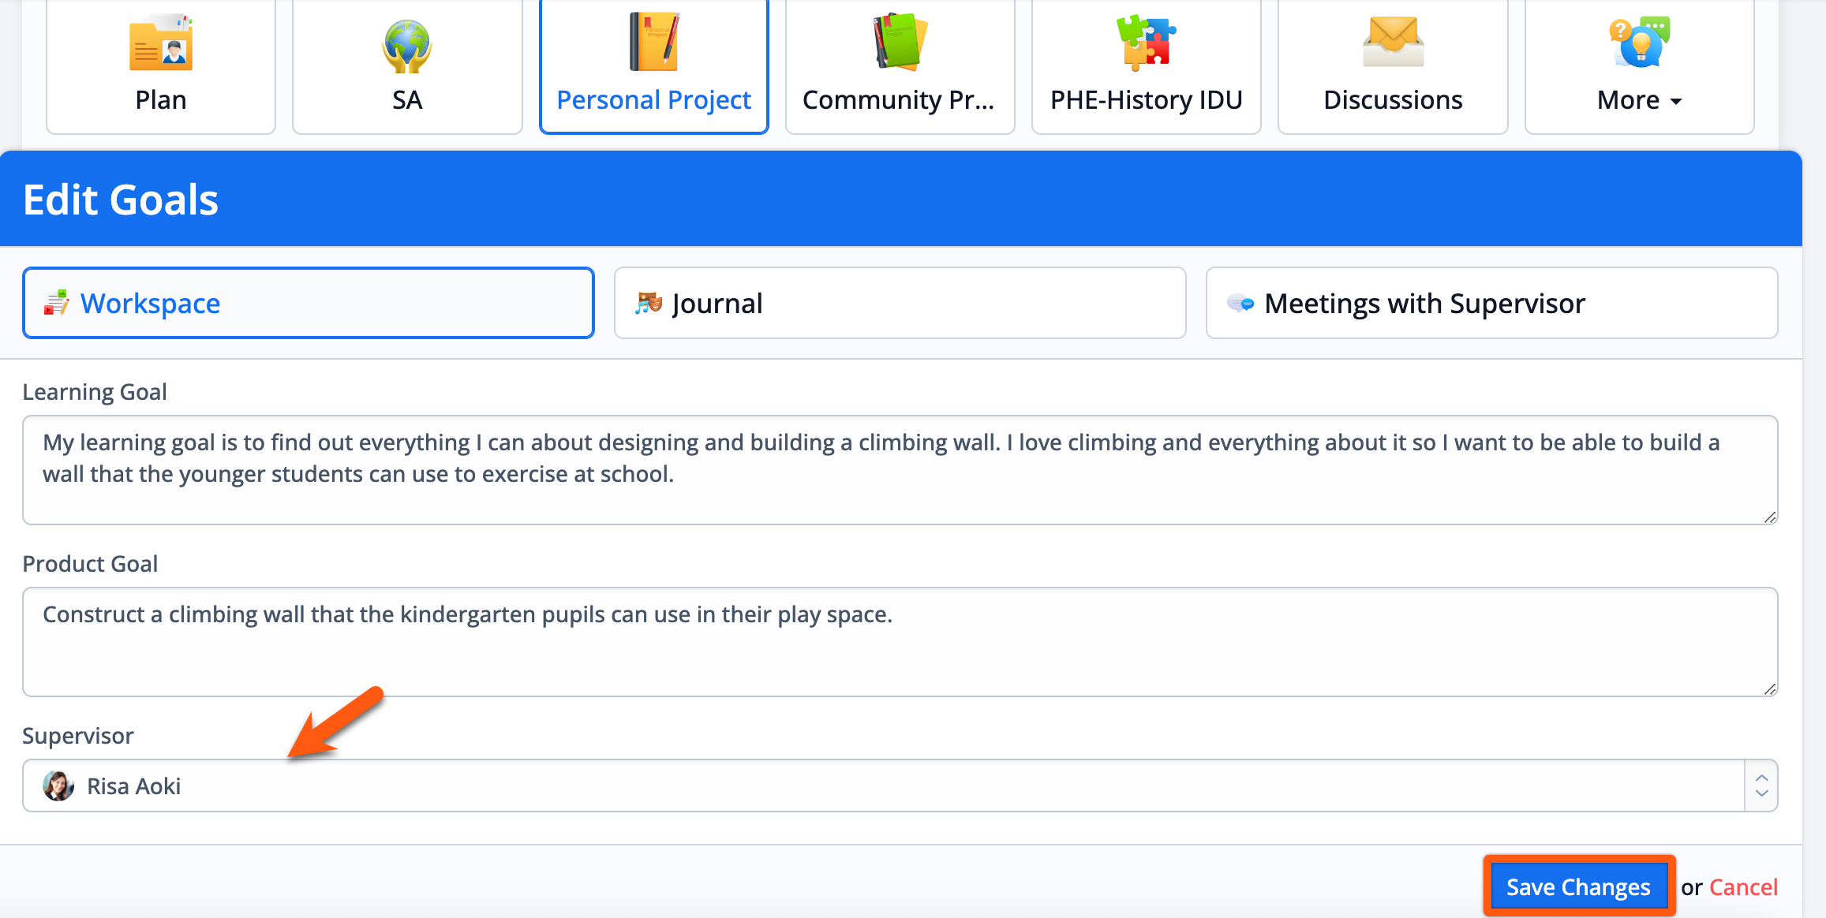This screenshot has width=1826, height=918.
Task: Click the Supervisor label
Action: (x=78, y=736)
